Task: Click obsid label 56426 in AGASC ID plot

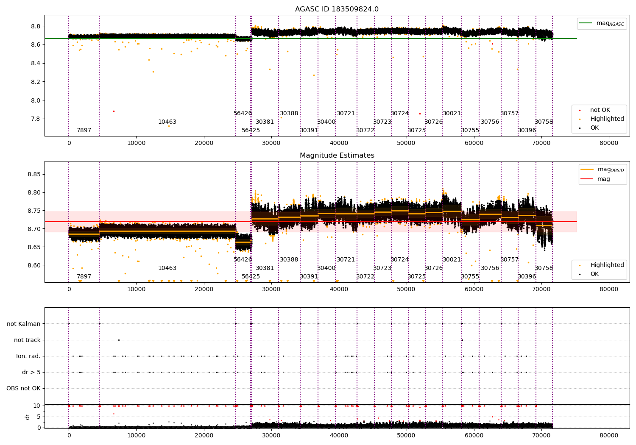Action: point(243,113)
